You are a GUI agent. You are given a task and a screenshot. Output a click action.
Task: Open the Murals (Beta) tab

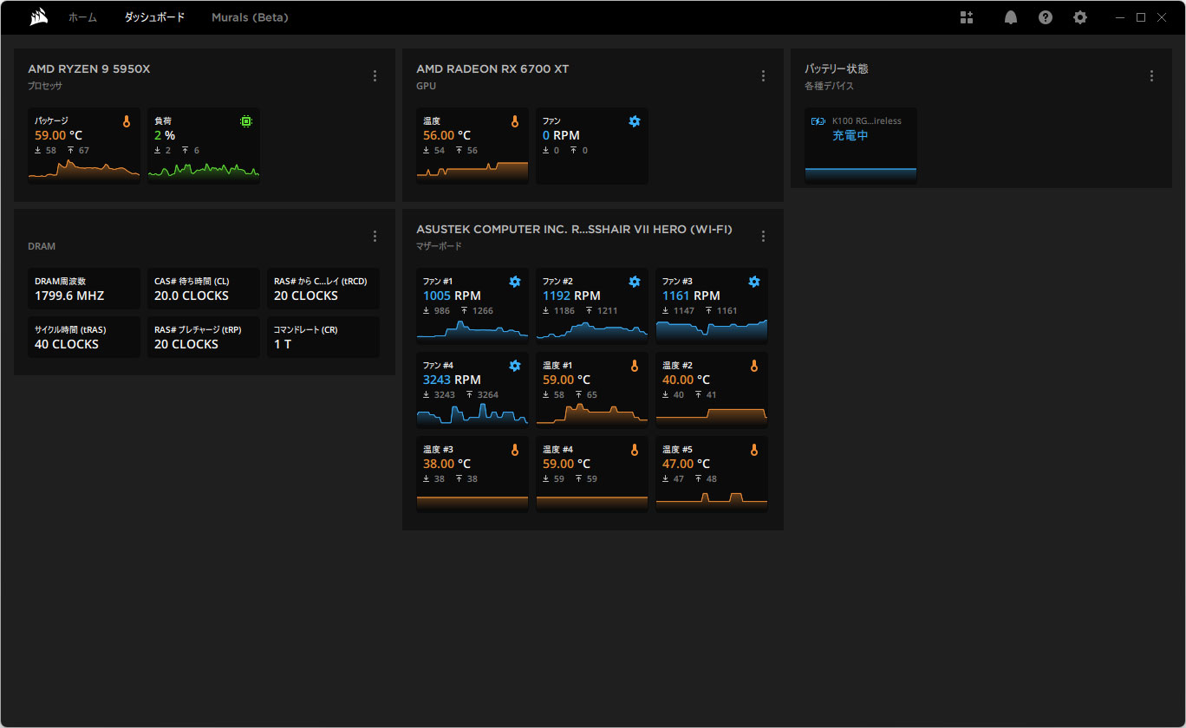click(250, 17)
